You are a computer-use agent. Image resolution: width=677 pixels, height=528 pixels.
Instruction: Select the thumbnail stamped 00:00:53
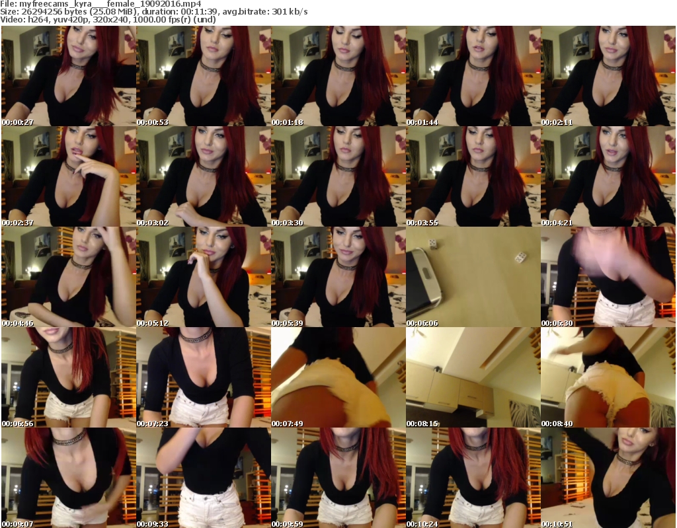click(x=204, y=76)
